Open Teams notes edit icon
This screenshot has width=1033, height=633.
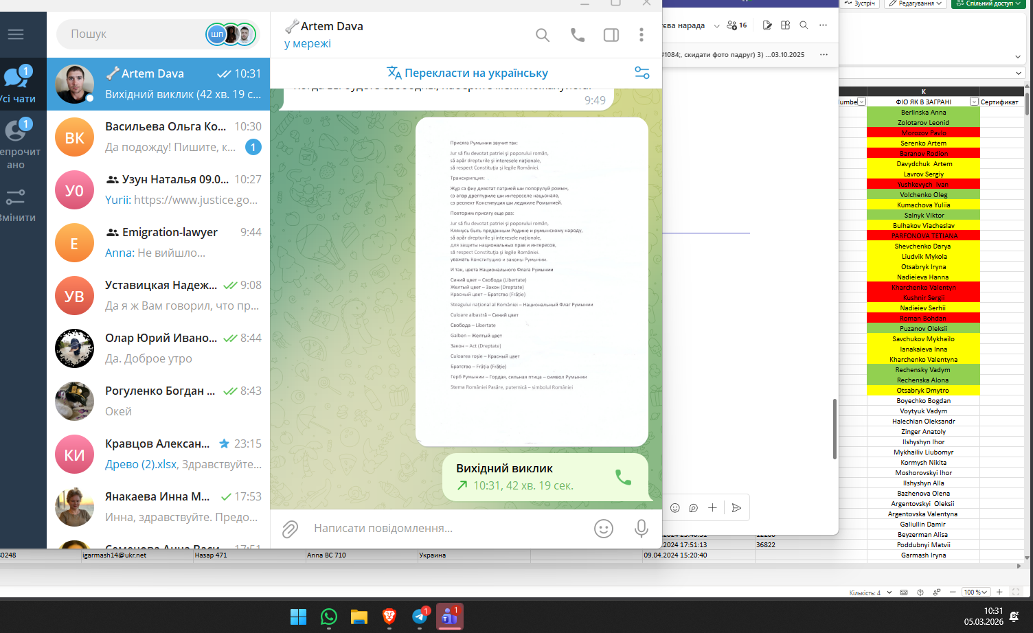(767, 25)
